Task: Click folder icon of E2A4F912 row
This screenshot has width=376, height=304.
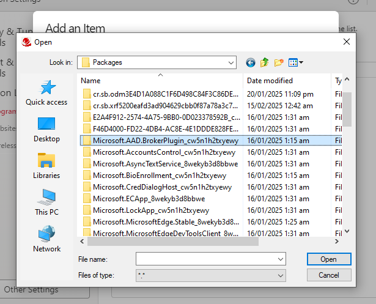Action: (87, 117)
